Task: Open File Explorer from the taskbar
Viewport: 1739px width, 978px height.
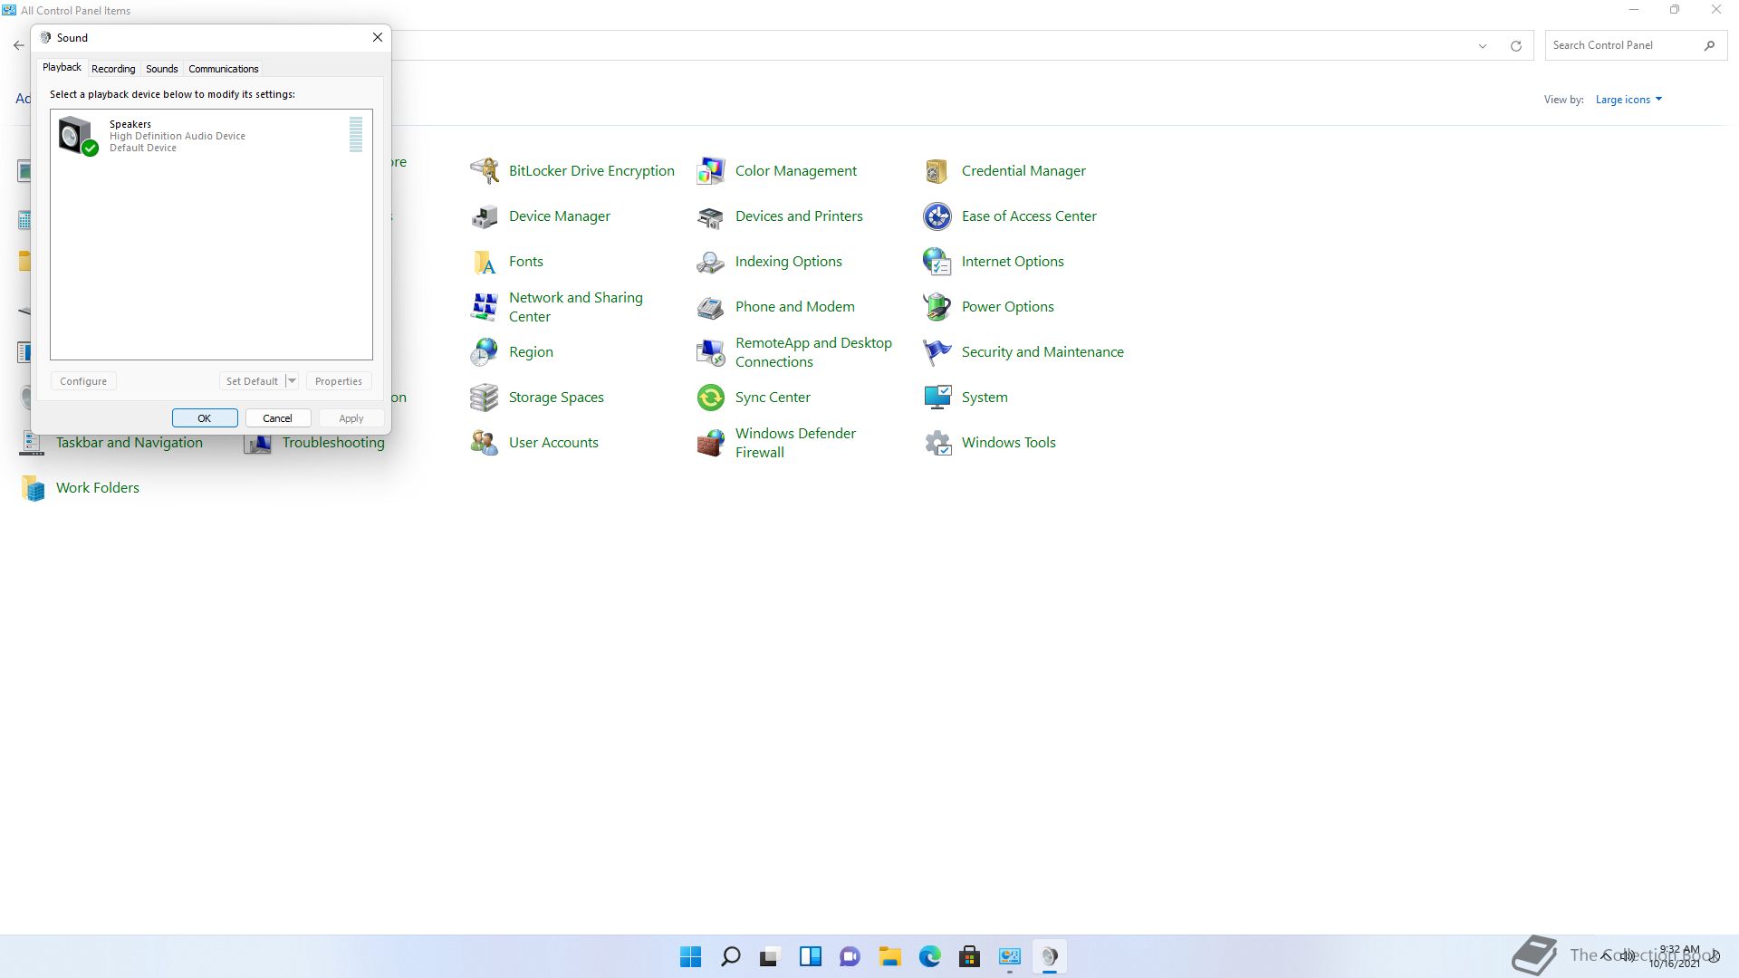Action: [x=889, y=956]
